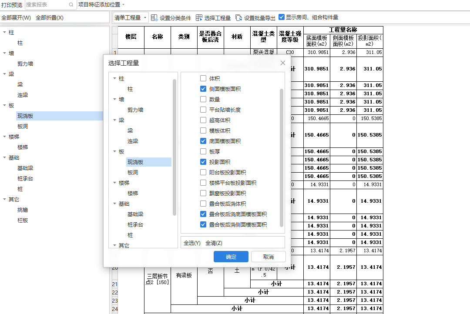Check the 数量 checkbox
Viewport: 470px width, 314px height.
[203, 99]
